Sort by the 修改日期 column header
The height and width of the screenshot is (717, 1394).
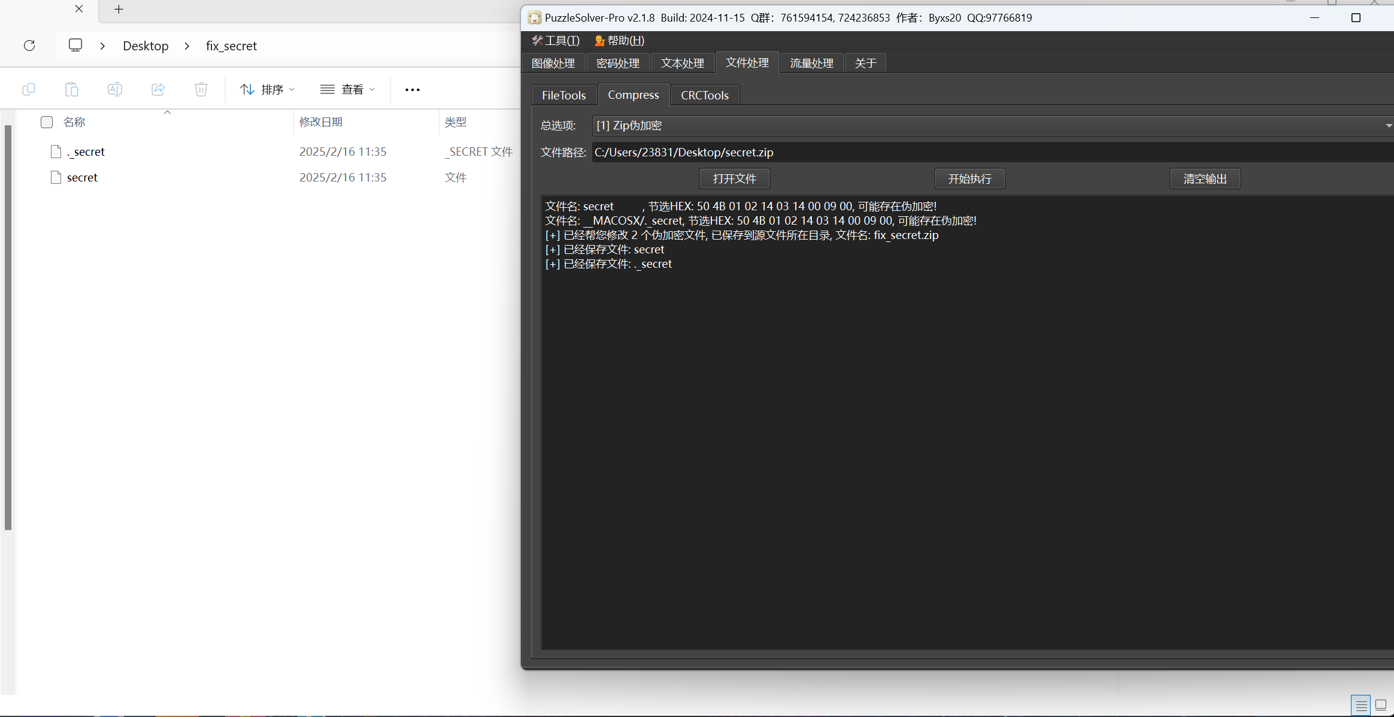[321, 122]
